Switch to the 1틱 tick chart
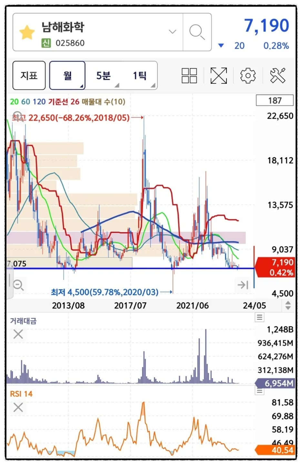The image size is (302, 465). (x=140, y=75)
